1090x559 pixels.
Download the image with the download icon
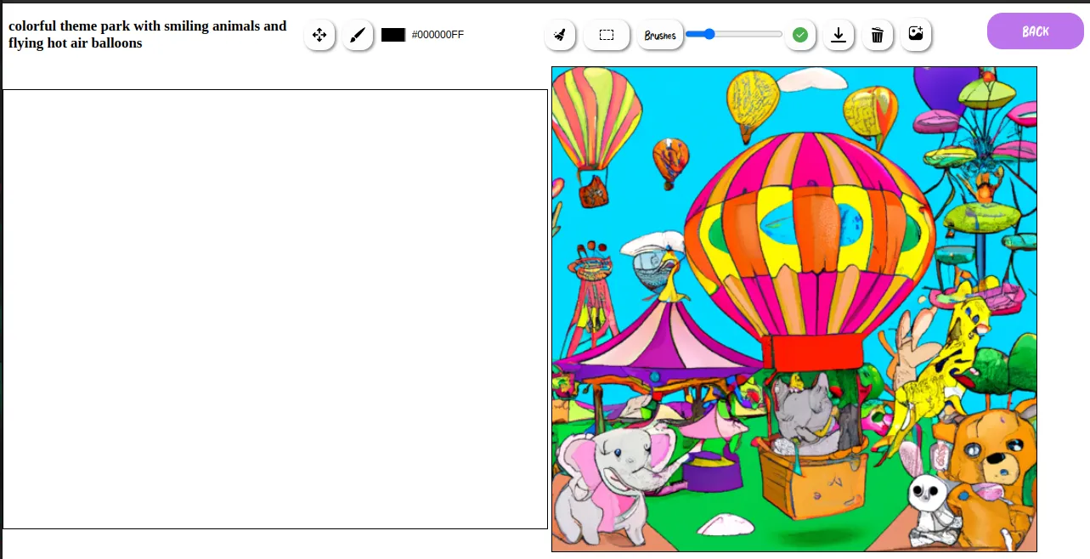[839, 35]
